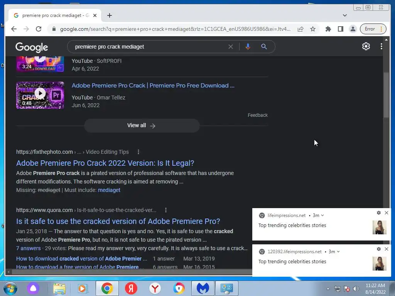Open Chrome extensions puzzle icon

[x=328, y=29]
